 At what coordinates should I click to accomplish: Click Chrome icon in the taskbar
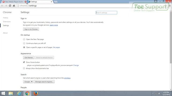pyautogui.click(x=27, y=93)
